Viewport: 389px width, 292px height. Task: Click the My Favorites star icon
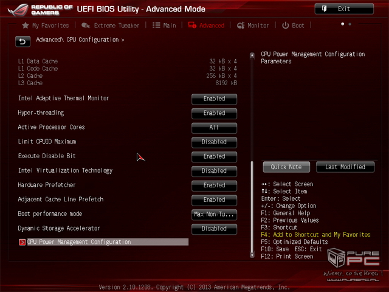click(x=26, y=26)
